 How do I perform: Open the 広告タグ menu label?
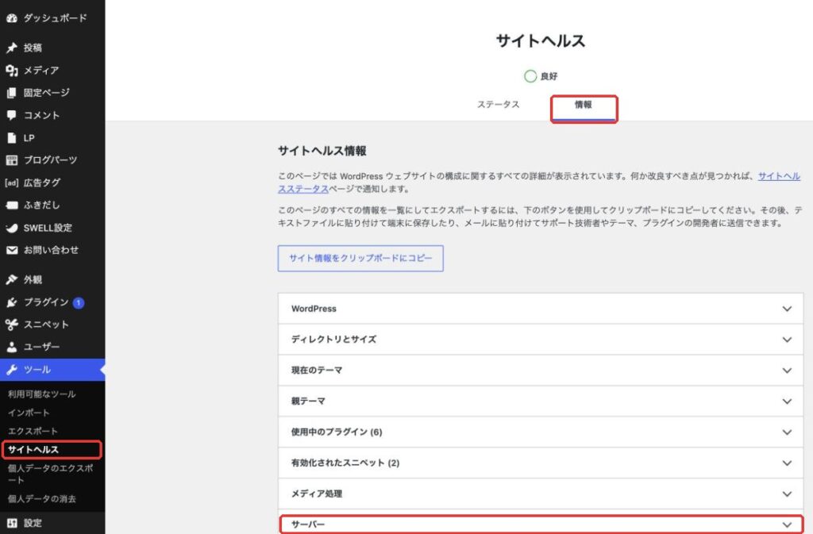pyautogui.click(x=42, y=182)
